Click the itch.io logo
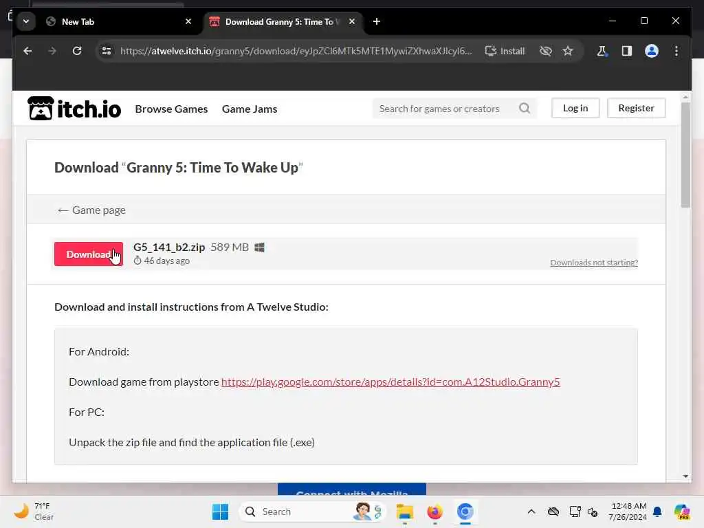Screen dimensions: 704x528 click(x=74, y=109)
